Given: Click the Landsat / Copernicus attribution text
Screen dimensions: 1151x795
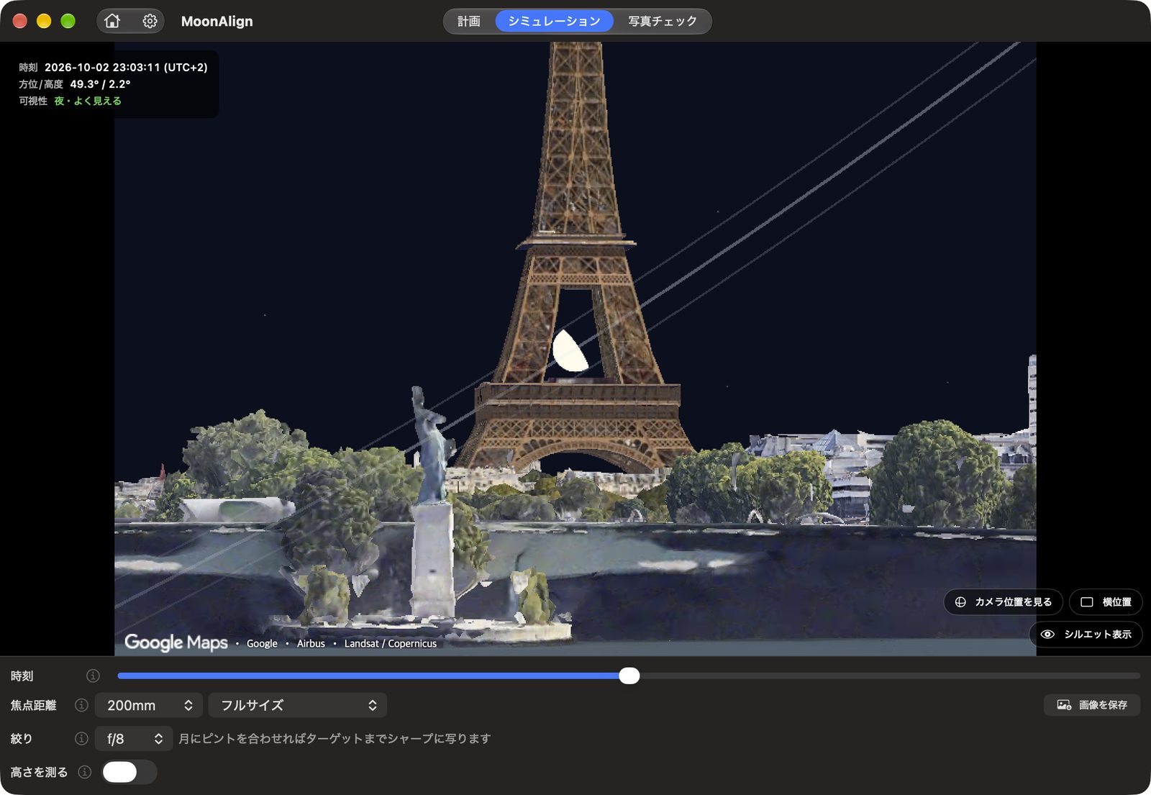Looking at the screenshot, I should click(390, 643).
